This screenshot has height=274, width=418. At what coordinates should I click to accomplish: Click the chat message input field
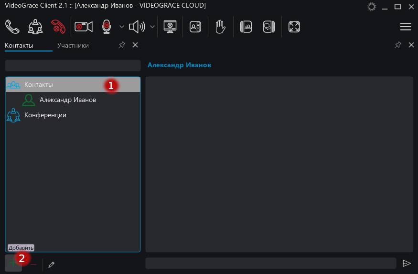[x=270, y=264]
